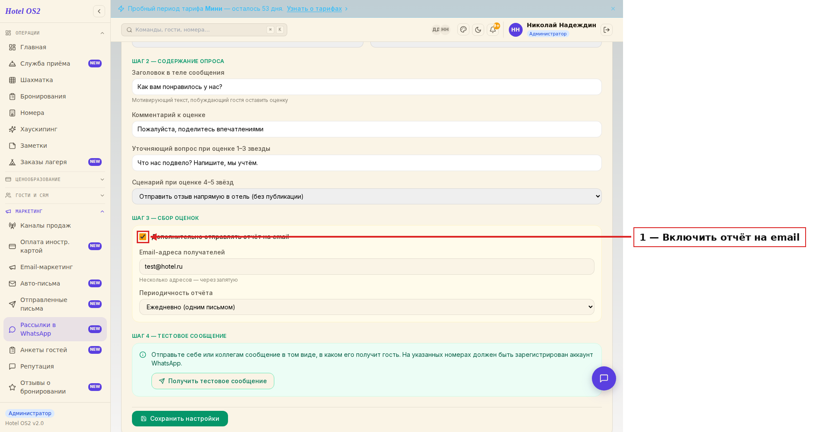Click the Бронирования clipboard icon
Screen dimensions: 816x432
[12, 96]
